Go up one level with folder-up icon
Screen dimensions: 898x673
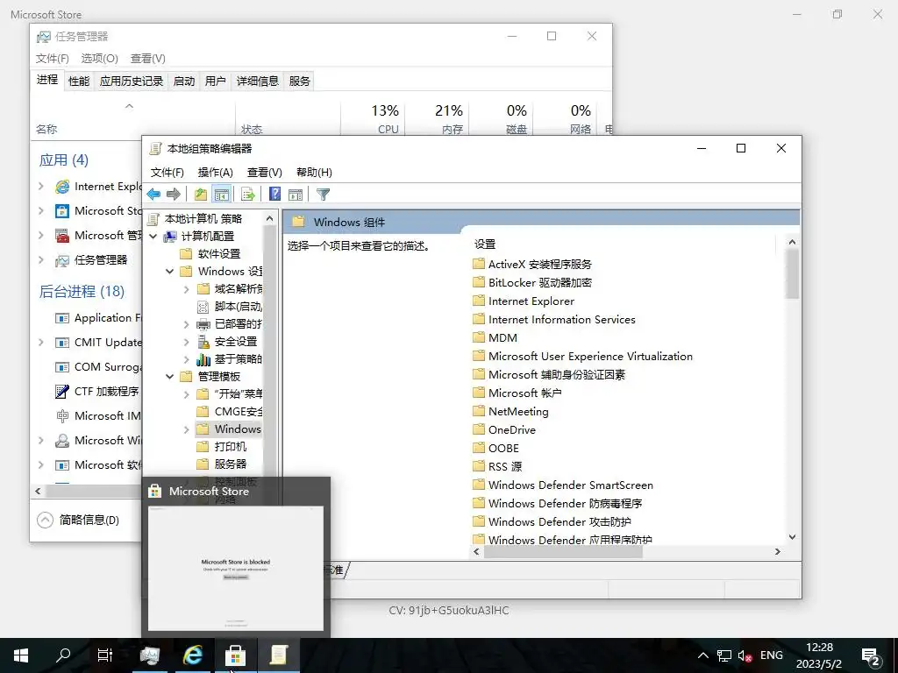pos(201,195)
